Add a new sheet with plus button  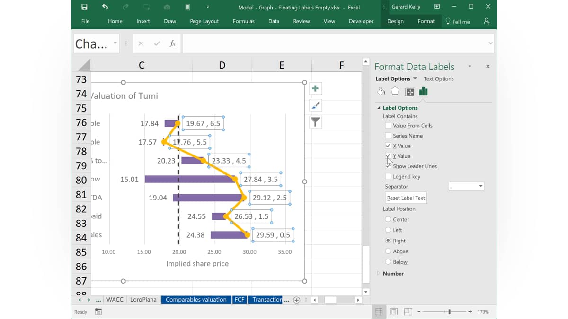tap(297, 300)
